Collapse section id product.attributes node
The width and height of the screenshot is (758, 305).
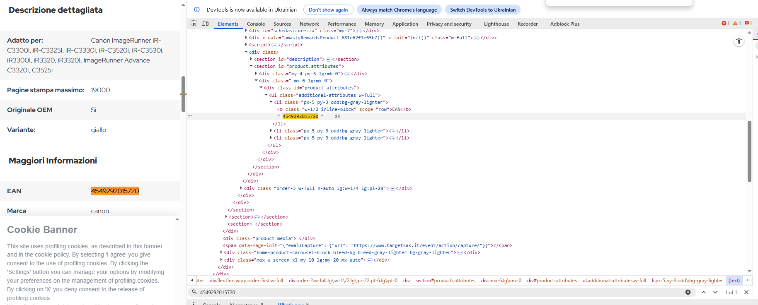tap(251, 66)
